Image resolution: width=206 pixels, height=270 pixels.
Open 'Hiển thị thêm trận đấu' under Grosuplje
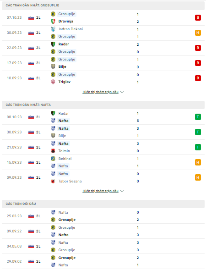click(100, 92)
